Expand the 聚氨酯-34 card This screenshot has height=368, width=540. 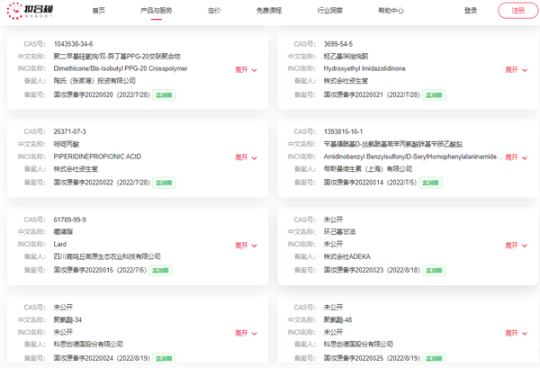246,333
